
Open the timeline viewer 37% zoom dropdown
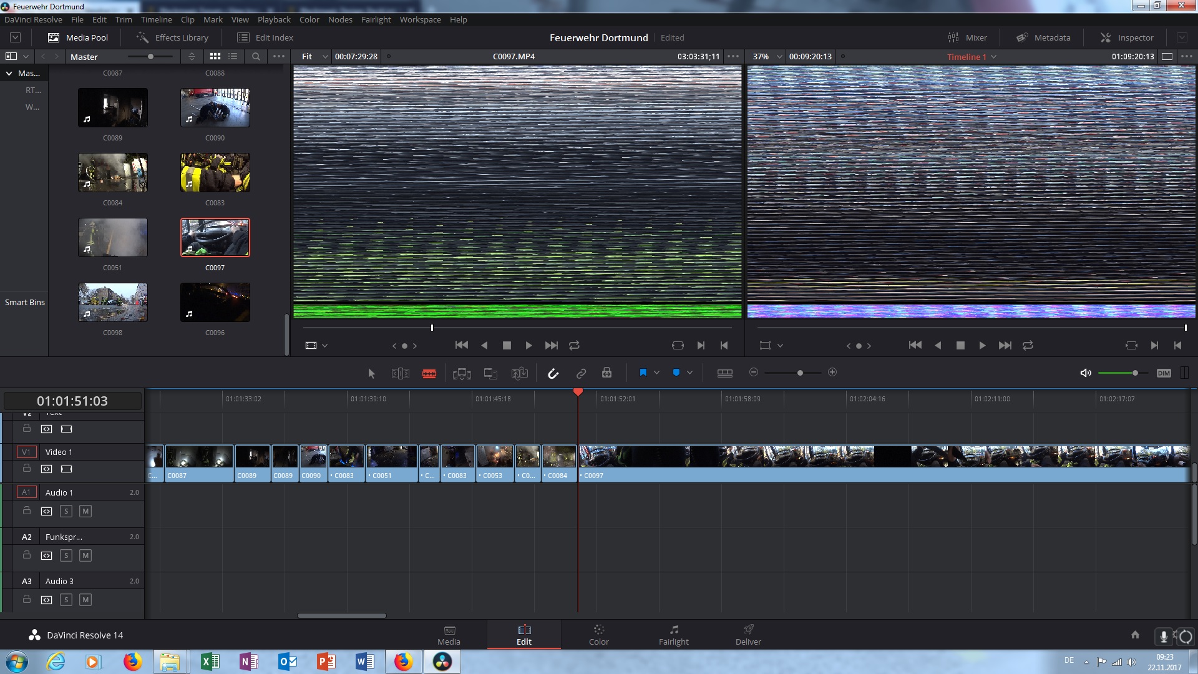coord(767,56)
